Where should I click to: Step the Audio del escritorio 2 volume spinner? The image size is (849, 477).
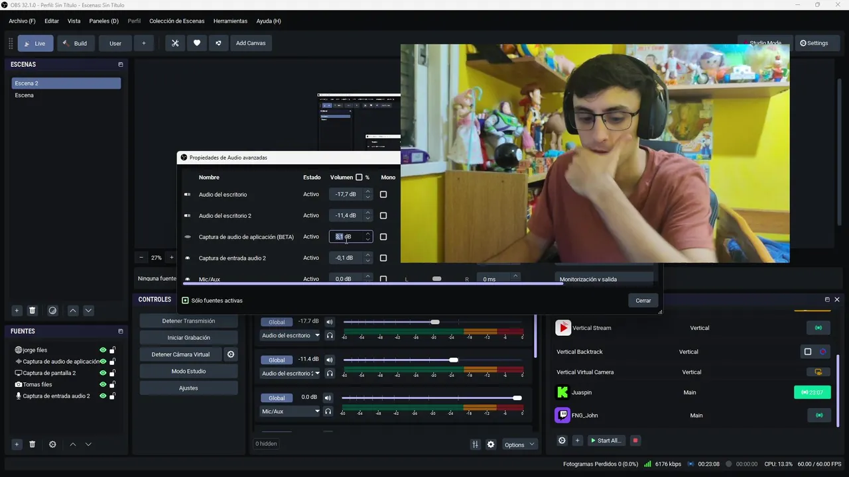pyautogui.click(x=368, y=215)
